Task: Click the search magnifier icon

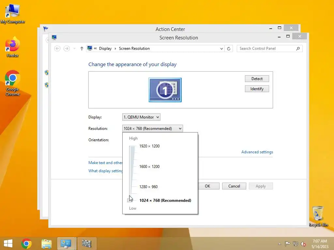Action: [x=298, y=49]
